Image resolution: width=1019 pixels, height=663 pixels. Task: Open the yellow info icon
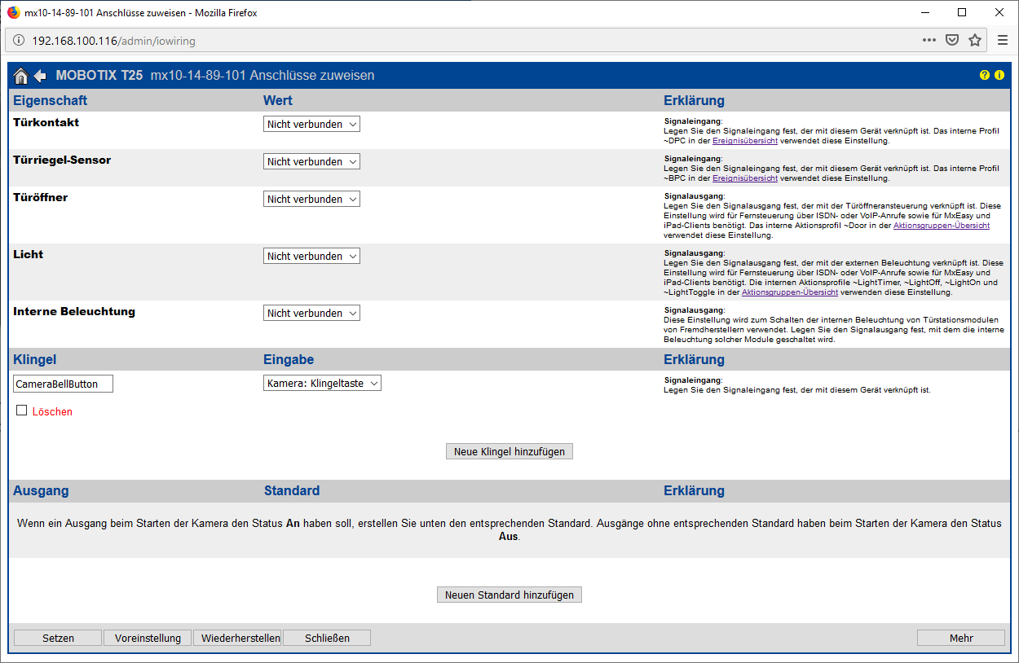999,75
